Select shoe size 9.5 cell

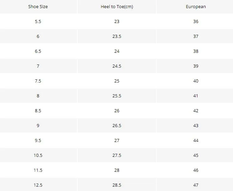[x=38, y=141]
